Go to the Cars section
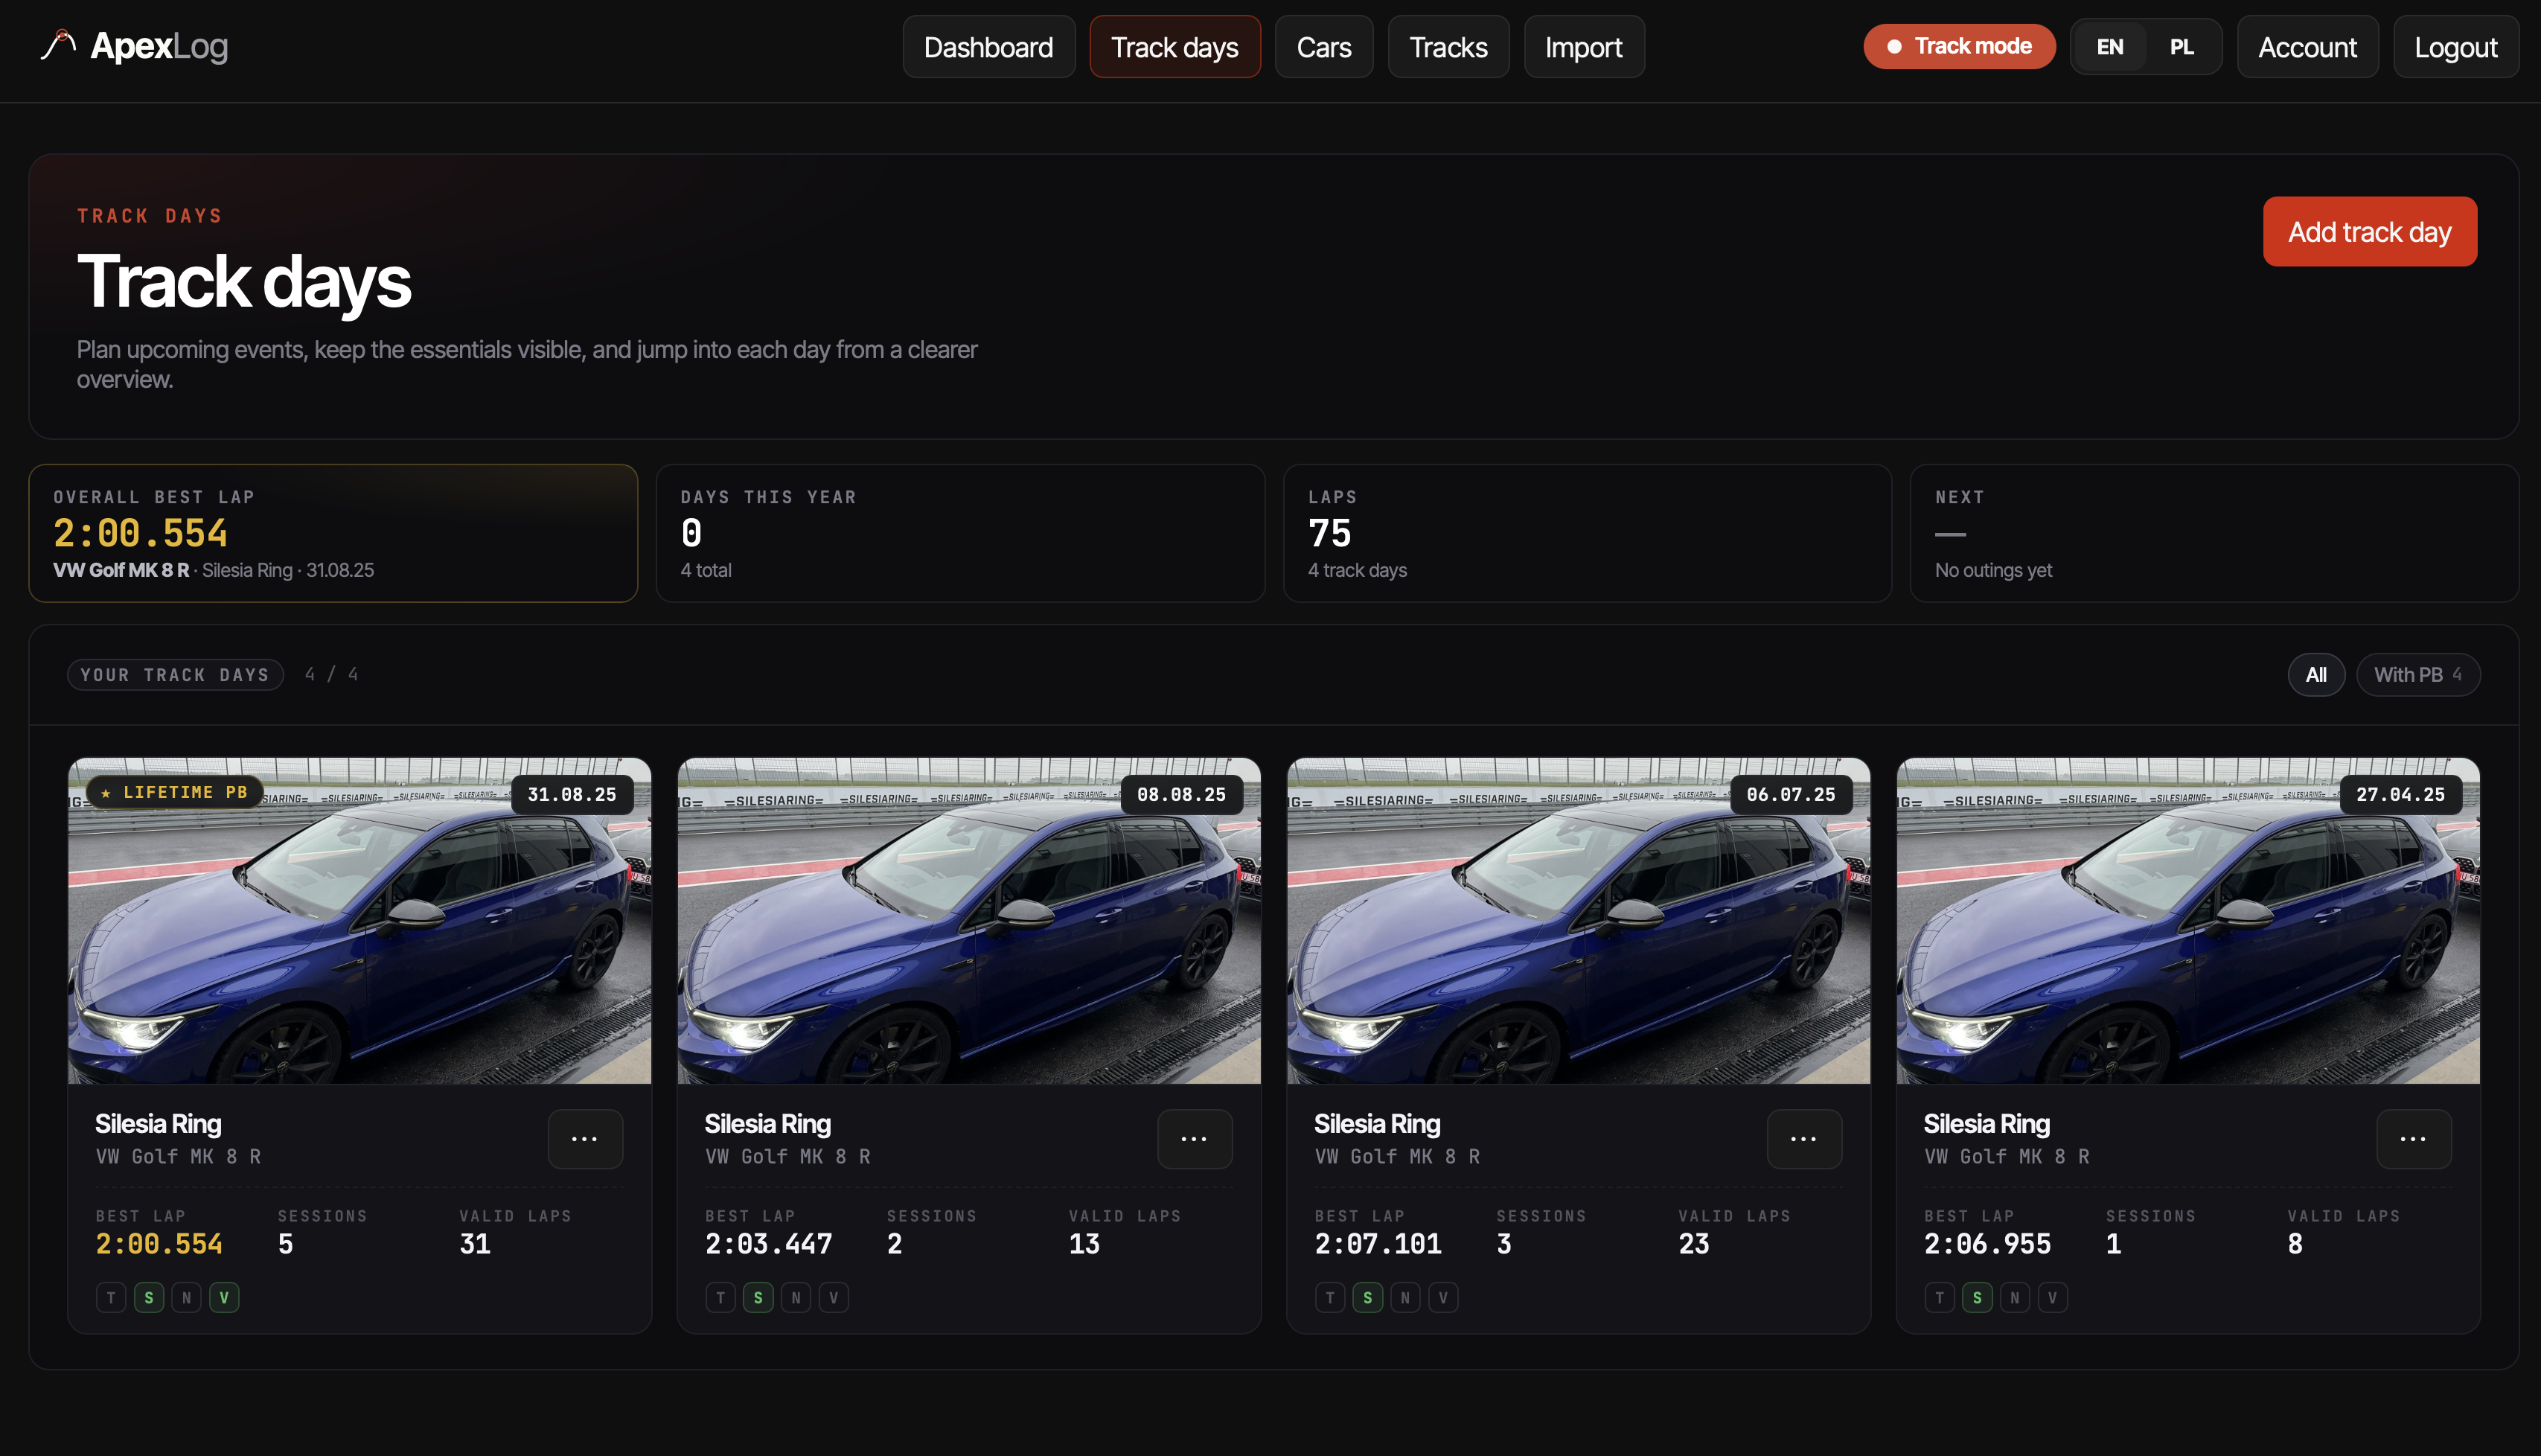 tap(1323, 47)
